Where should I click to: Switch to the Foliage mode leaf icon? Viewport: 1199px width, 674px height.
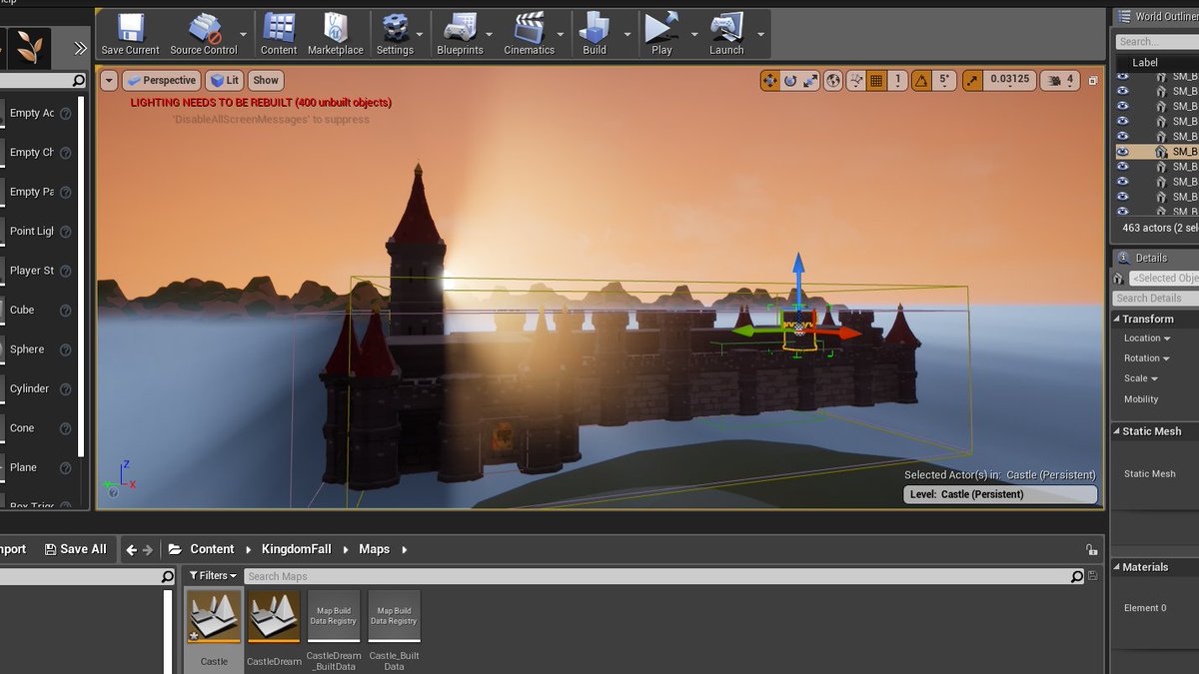31,47
